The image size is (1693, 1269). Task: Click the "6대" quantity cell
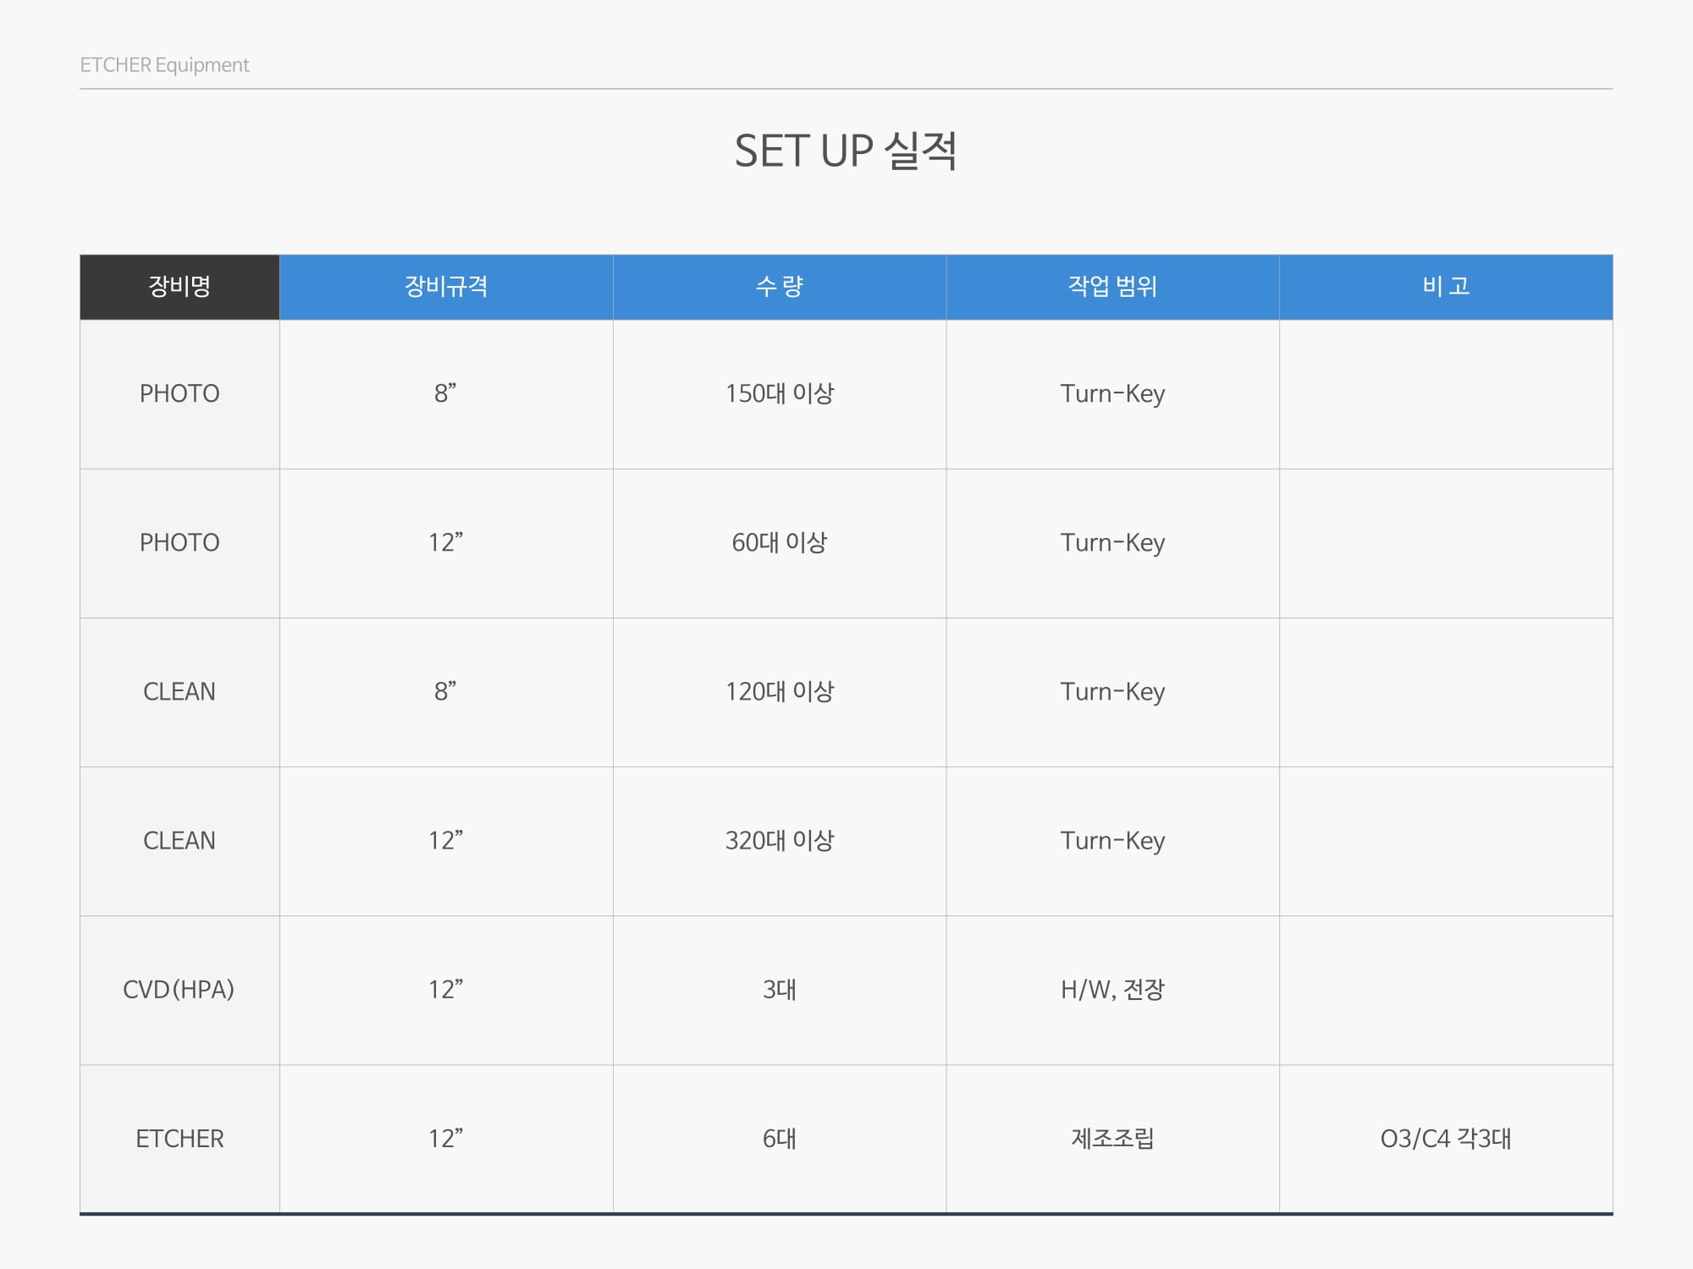tap(779, 1139)
